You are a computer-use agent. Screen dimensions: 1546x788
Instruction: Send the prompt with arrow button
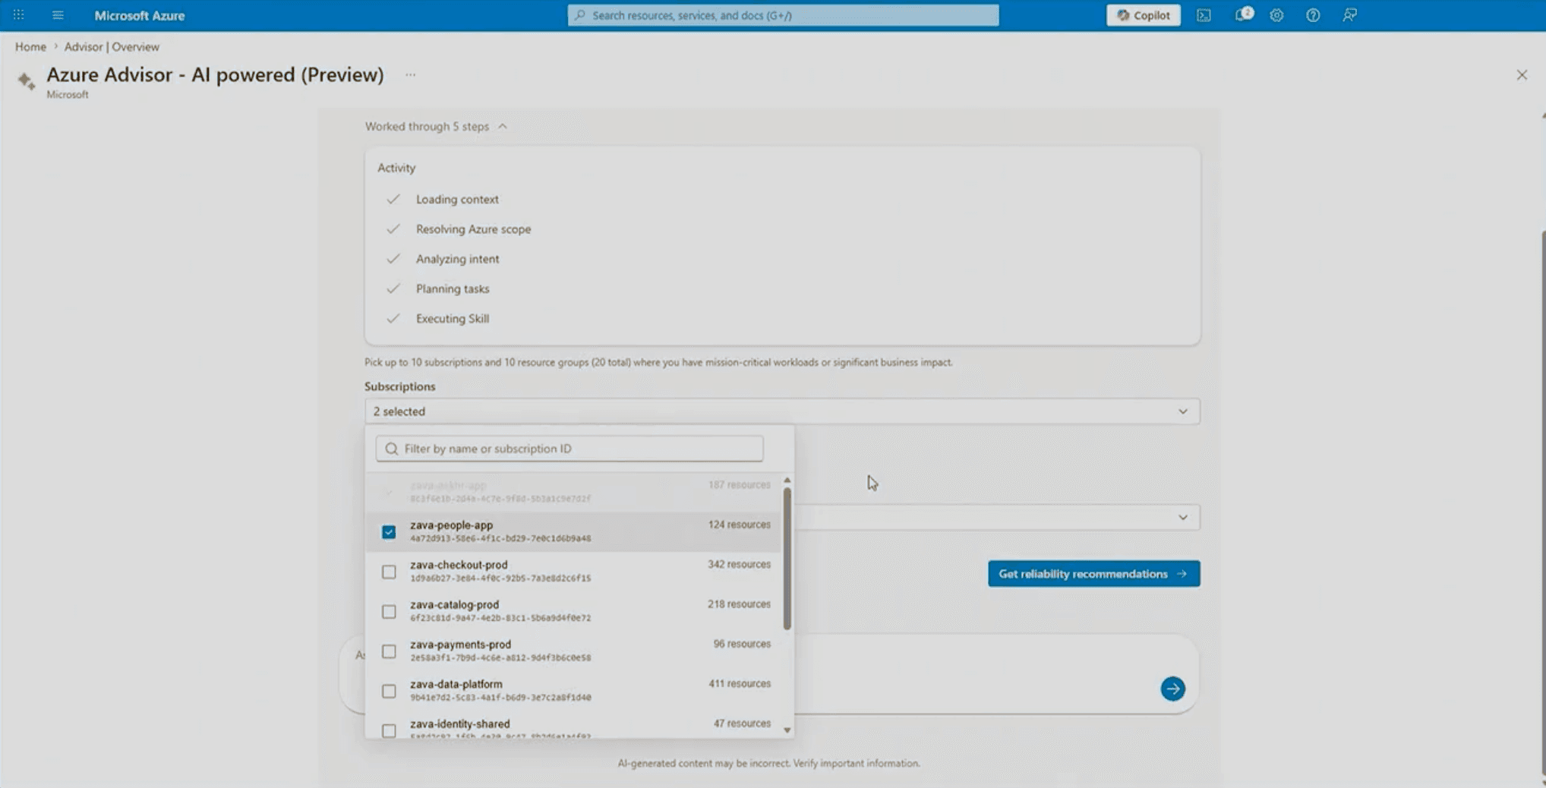point(1172,689)
